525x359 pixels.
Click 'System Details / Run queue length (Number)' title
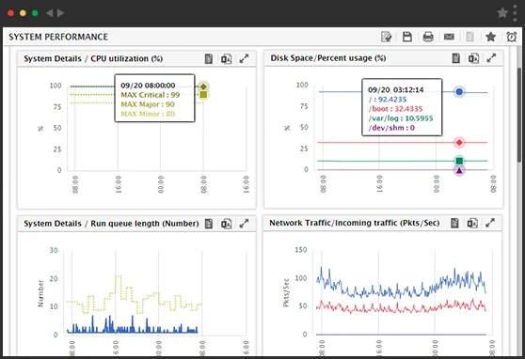click(x=111, y=224)
